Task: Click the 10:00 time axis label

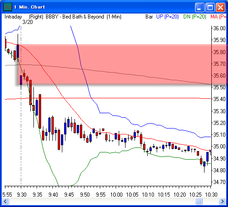Action: pyautogui.click(x=116, y=195)
